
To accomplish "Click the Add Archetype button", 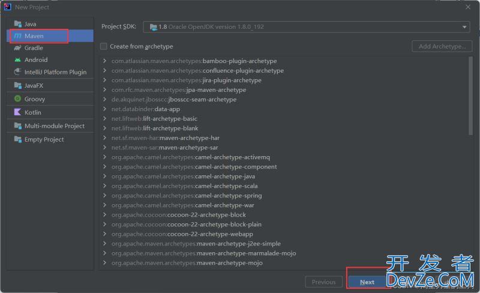I will [x=442, y=46].
